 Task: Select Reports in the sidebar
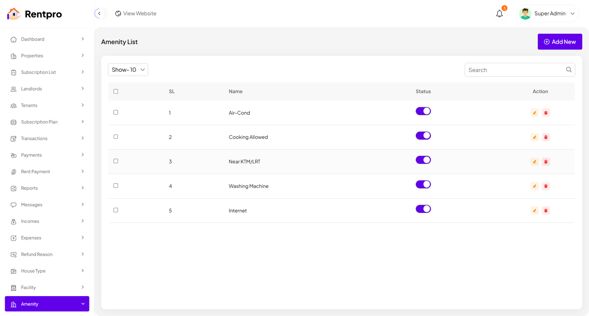(x=47, y=188)
